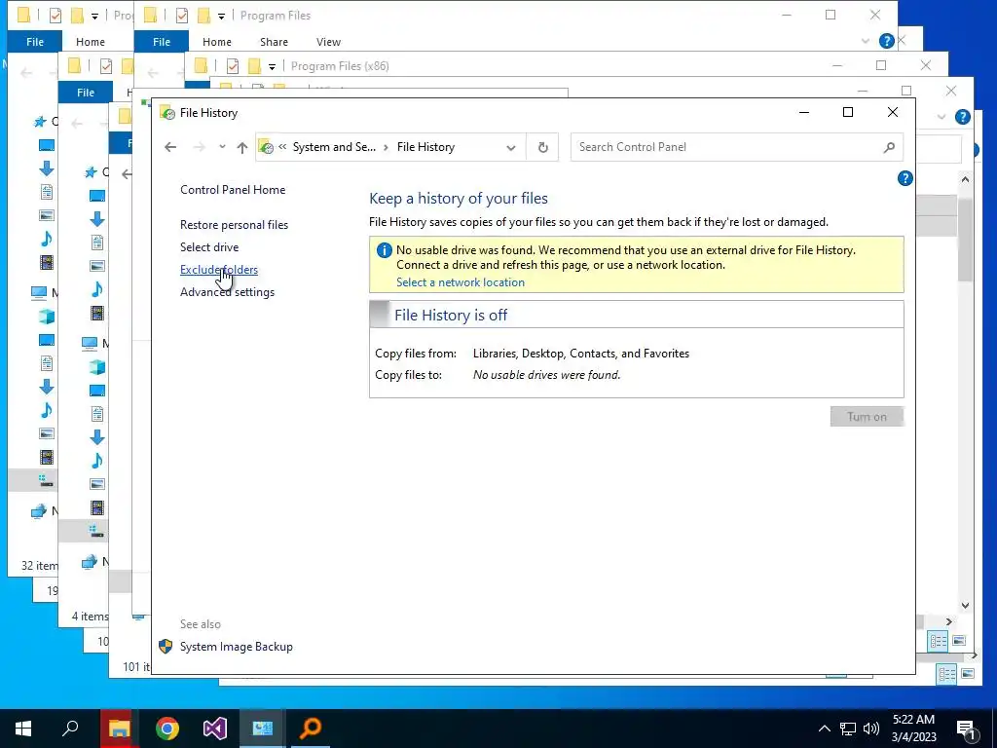Open Home tab in Program Files window
Viewport: 997px width, 748px height.
(217, 41)
